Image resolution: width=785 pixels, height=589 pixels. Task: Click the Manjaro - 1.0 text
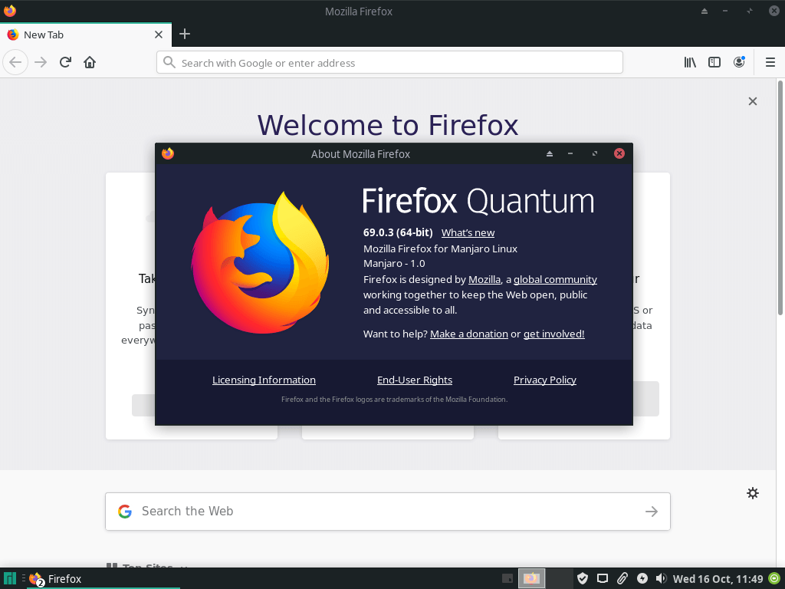click(x=394, y=264)
